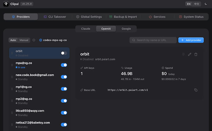Click the search magnifier icon

(134, 40)
